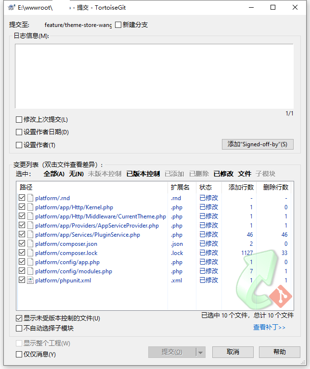The height and width of the screenshot is (369, 310).
Task: Open 查看补丁>> link
Action: [x=269, y=327]
